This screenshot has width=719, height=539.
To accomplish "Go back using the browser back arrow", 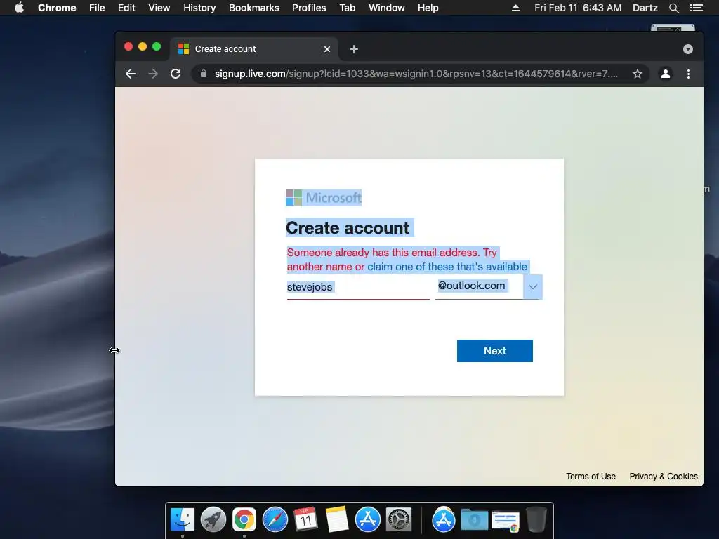I will click(131, 74).
